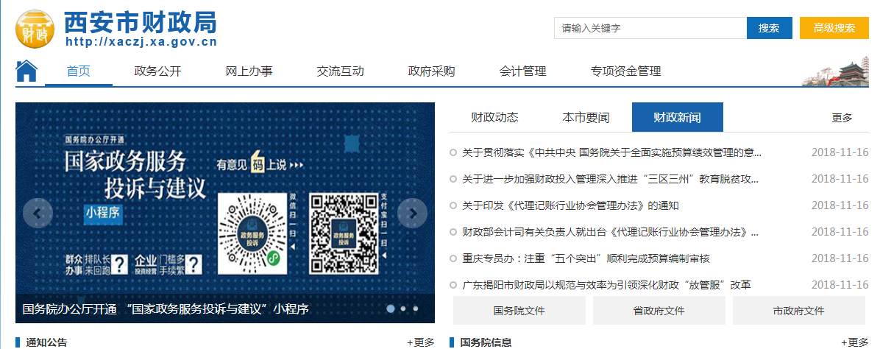Viewport: 880px width, 349px height.
Task: Open the 交流互动 menu
Action: (340, 71)
